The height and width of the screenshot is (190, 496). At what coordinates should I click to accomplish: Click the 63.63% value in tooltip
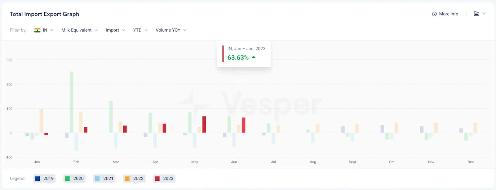[238, 58]
